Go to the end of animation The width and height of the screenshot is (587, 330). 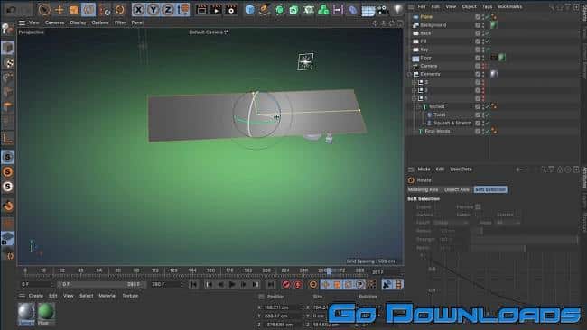tap(271, 284)
